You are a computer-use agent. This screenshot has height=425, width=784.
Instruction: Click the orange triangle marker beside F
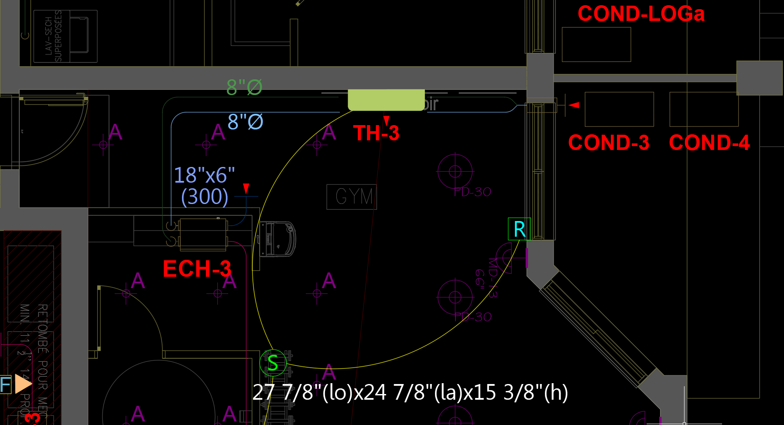[x=23, y=384]
